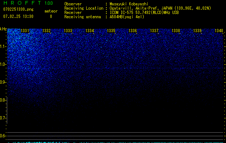Click the Receiving antenna label
The image size is (226, 143).
click(83, 17)
